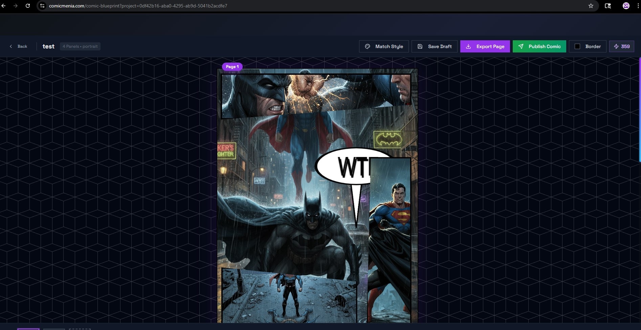Click the purple extension icon in browser toolbar
The image size is (641, 330).
point(625,5)
